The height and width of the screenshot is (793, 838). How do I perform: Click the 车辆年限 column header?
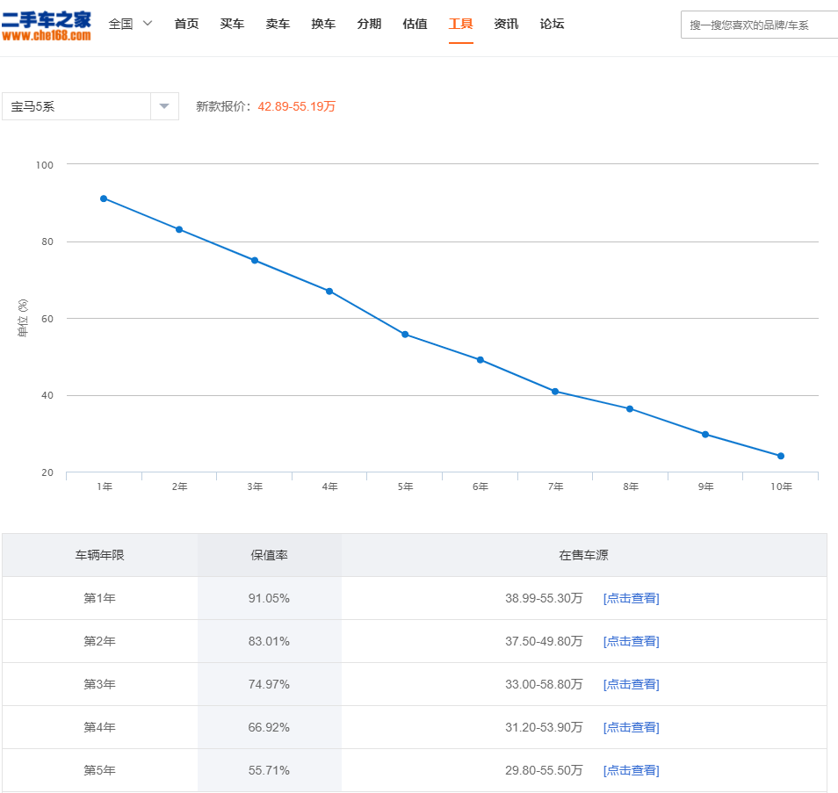pos(100,555)
